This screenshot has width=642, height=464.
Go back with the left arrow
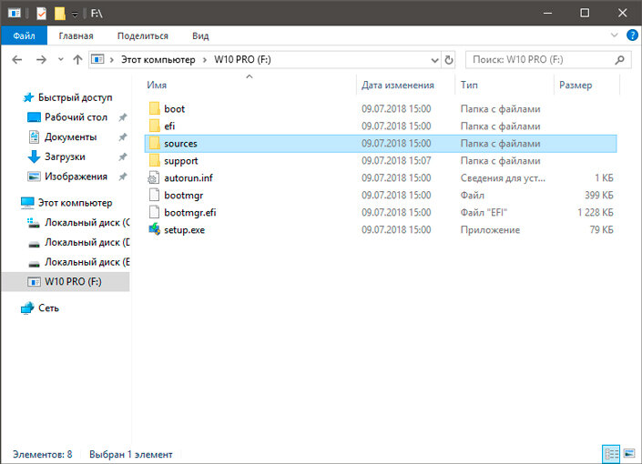point(16,60)
